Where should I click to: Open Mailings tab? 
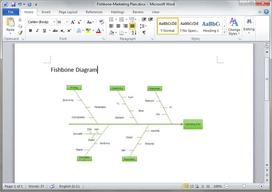click(117, 12)
